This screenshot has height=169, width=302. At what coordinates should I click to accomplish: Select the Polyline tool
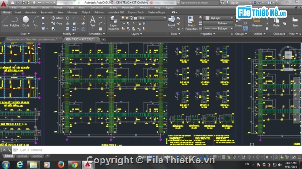(15, 22)
